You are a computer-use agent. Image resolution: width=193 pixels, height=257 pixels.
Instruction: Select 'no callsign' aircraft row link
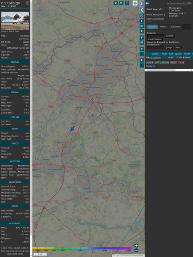coord(155,58)
